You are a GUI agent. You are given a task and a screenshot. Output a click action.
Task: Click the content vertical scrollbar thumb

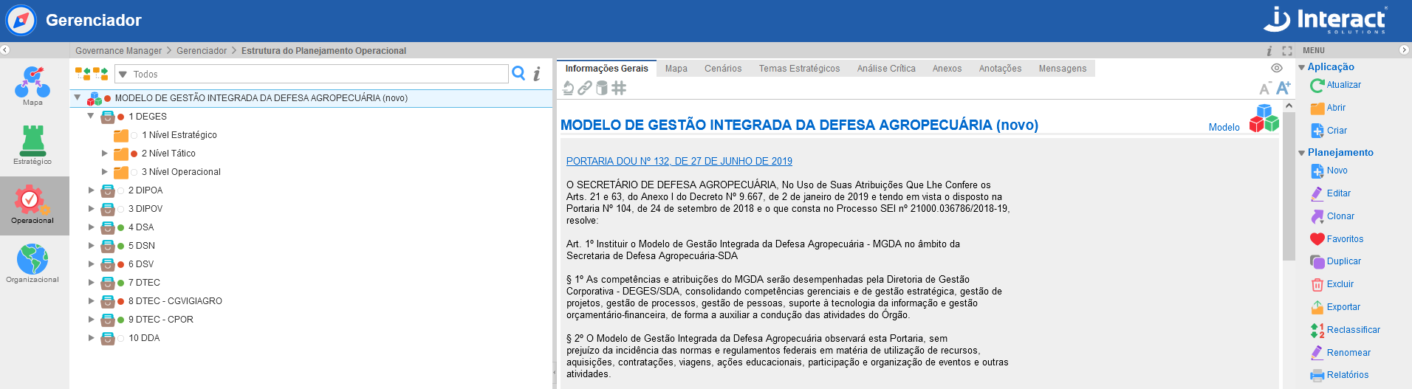coord(1289,187)
